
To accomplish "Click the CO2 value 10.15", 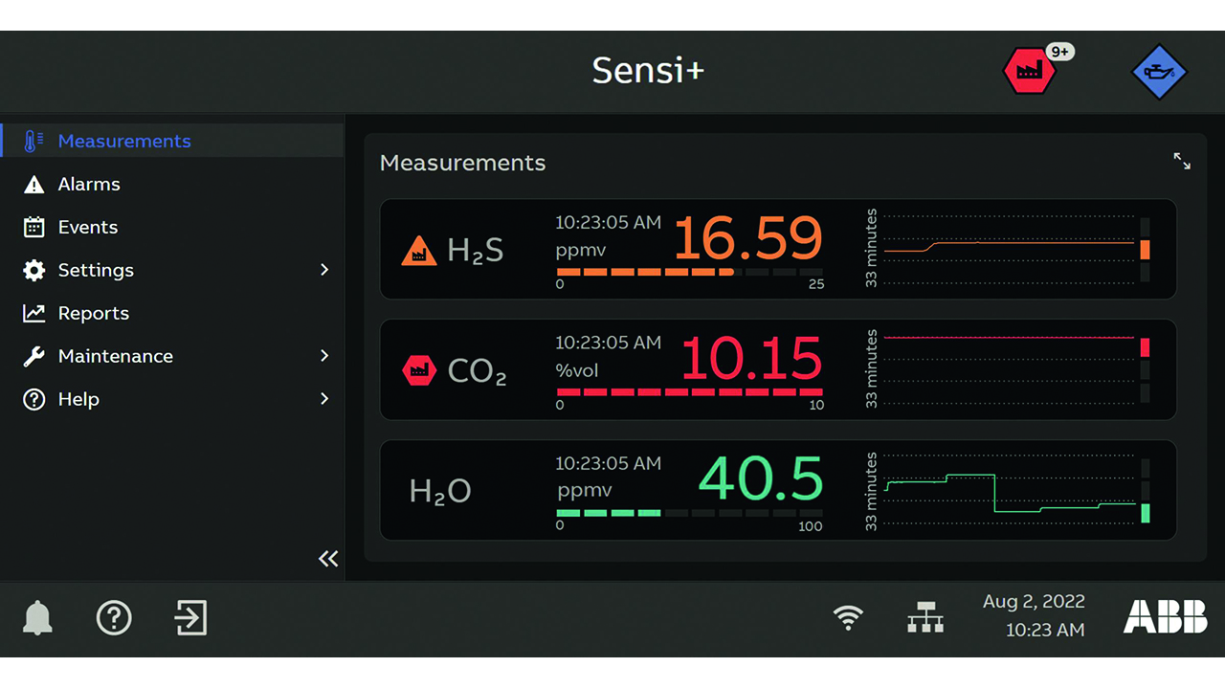I will [751, 359].
